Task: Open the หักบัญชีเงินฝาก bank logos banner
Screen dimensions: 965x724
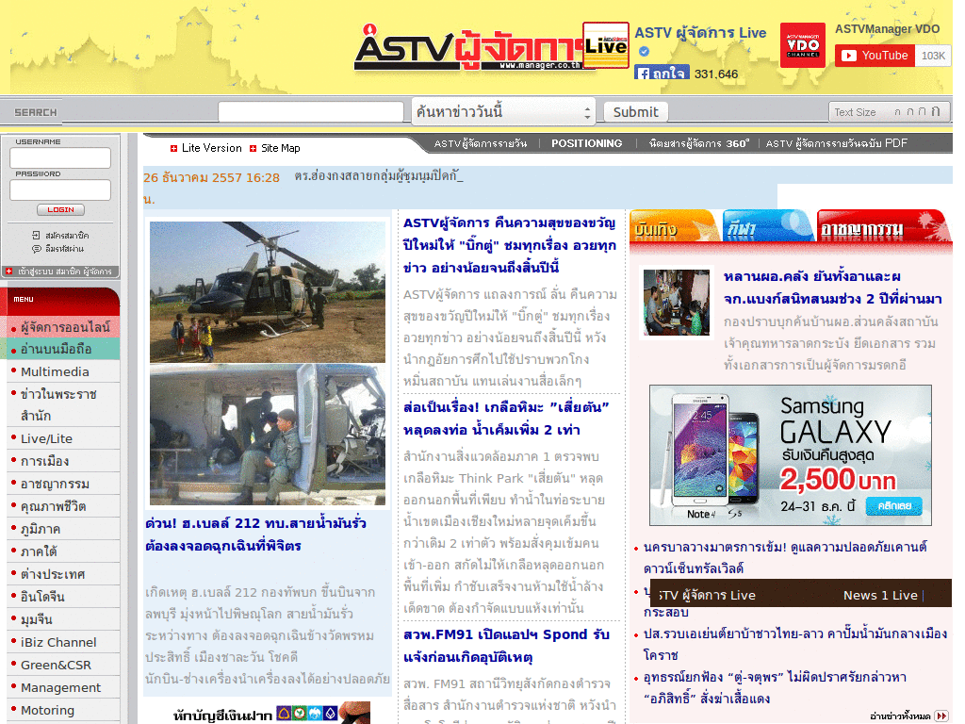Action: point(271,715)
